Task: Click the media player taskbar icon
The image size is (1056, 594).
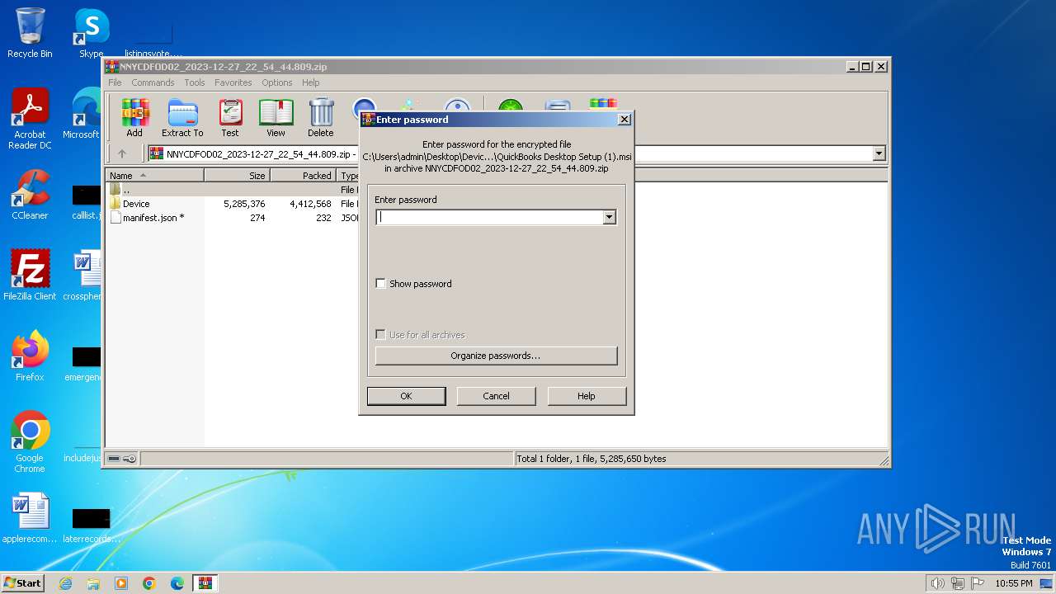Action: [121, 583]
